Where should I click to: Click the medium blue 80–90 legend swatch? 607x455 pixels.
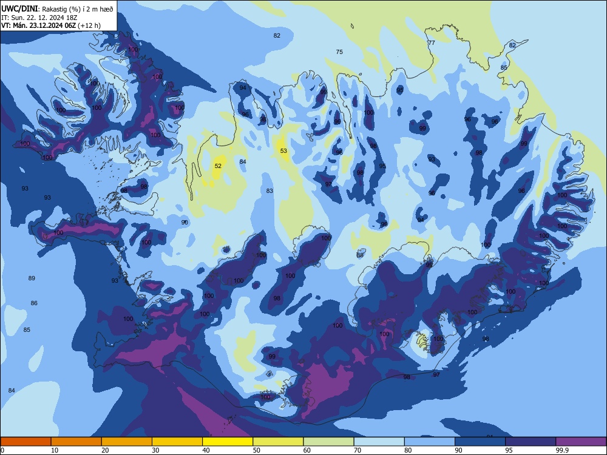point(430,442)
